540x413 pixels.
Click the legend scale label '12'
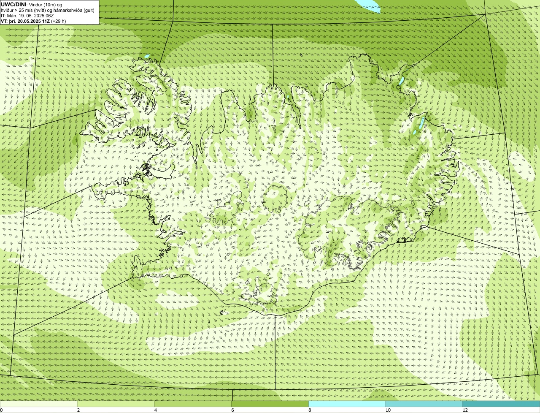click(465, 410)
